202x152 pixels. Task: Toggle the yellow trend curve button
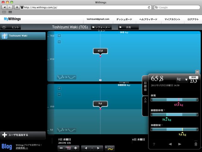pos(110,148)
